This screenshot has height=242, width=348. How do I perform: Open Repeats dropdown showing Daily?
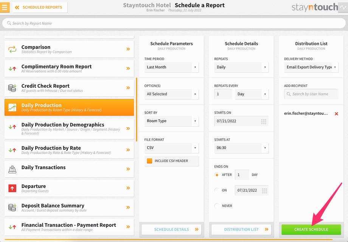click(x=241, y=67)
